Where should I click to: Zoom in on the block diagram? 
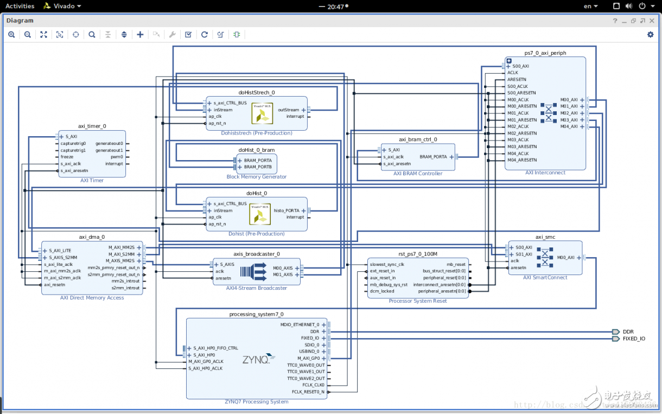tap(11, 34)
